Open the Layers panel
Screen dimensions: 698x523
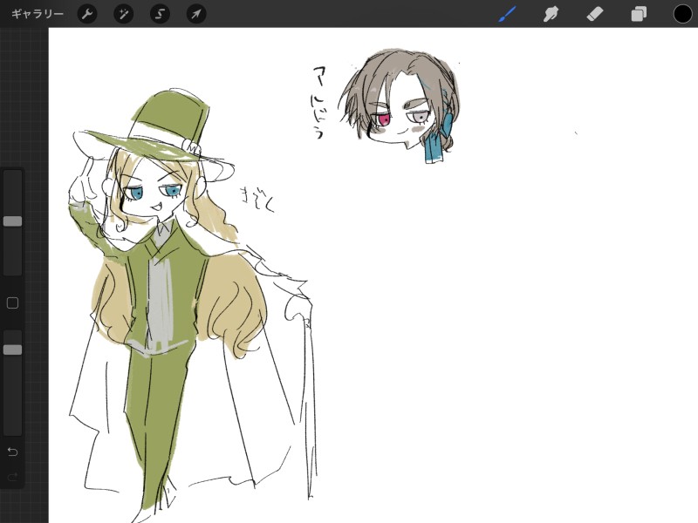639,14
